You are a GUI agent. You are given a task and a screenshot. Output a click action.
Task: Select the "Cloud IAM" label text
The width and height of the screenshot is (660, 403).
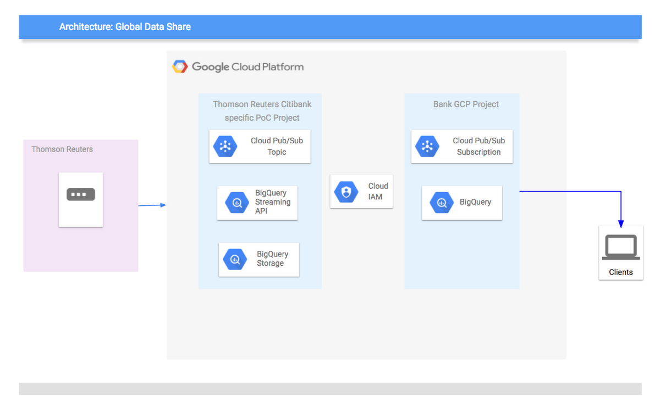pos(378,191)
